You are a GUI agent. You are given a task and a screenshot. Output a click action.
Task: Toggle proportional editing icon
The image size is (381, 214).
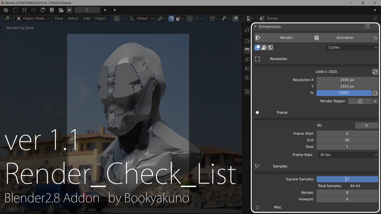point(190,19)
